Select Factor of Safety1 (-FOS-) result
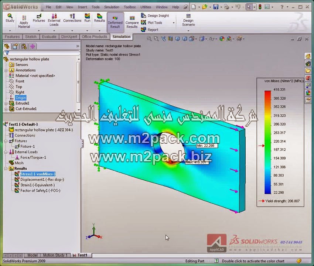Screen dimensions: 314x266 (x=40, y=191)
